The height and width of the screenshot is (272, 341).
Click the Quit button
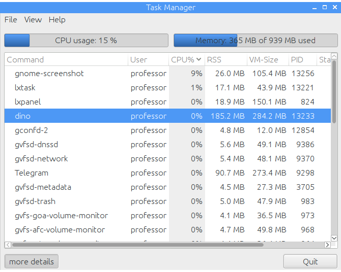point(310,261)
